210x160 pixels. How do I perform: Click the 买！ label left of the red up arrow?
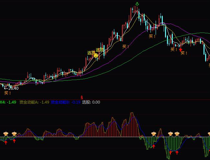click(x=174, y=49)
